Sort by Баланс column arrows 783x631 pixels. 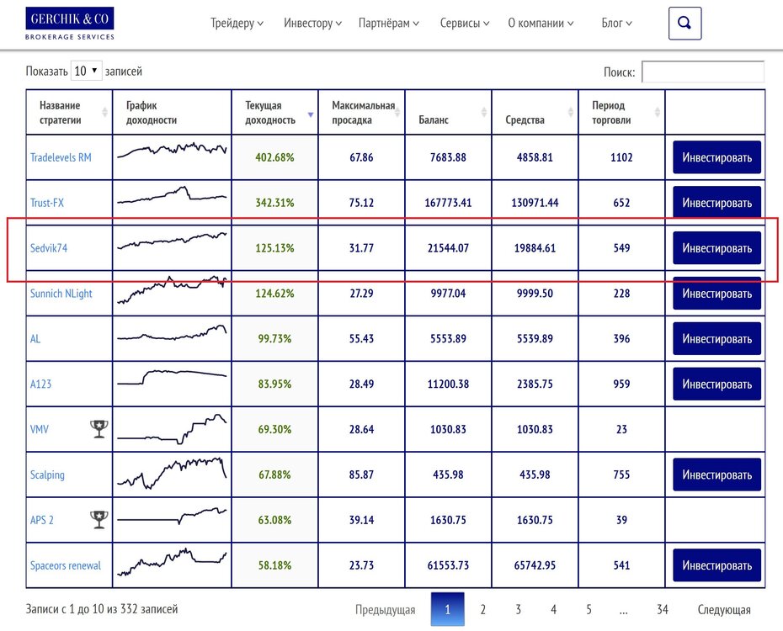click(484, 112)
